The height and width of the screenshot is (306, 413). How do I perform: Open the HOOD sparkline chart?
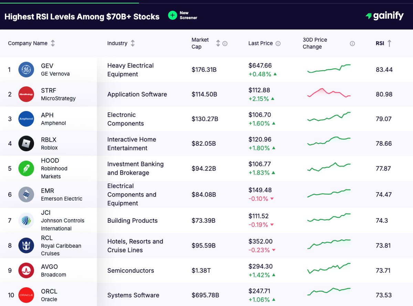(329, 167)
